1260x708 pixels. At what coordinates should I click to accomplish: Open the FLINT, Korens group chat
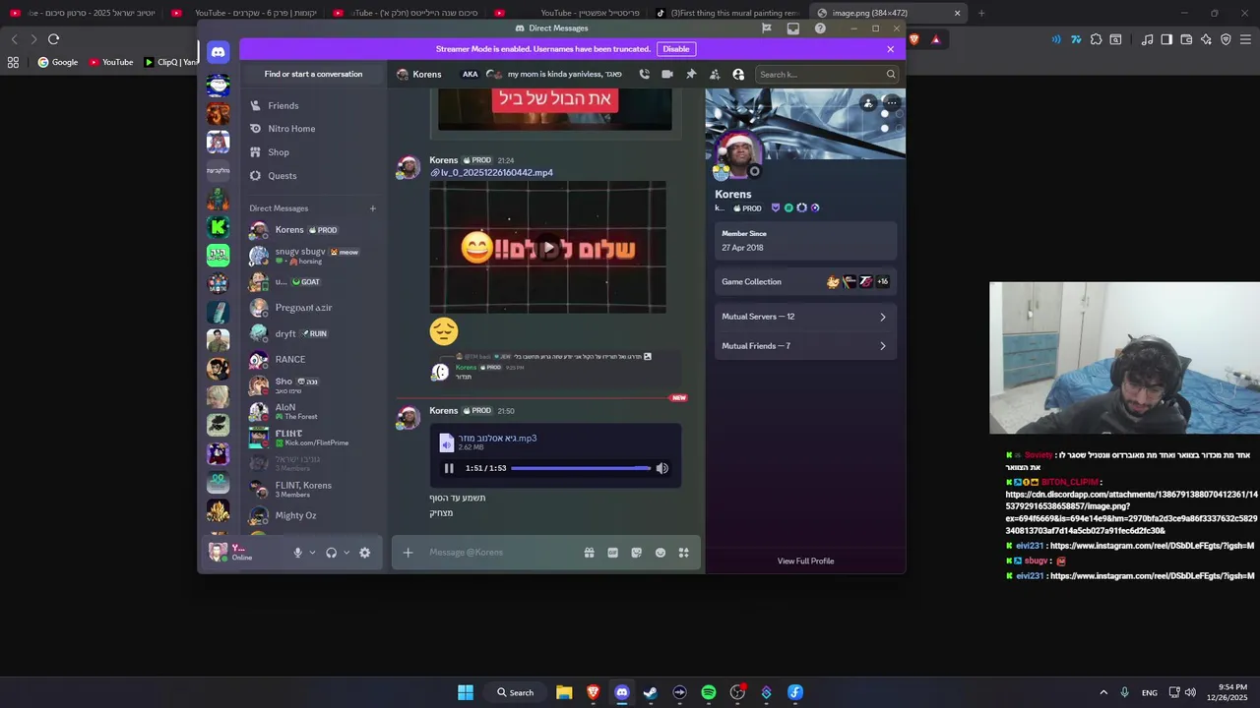(x=313, y=489)
